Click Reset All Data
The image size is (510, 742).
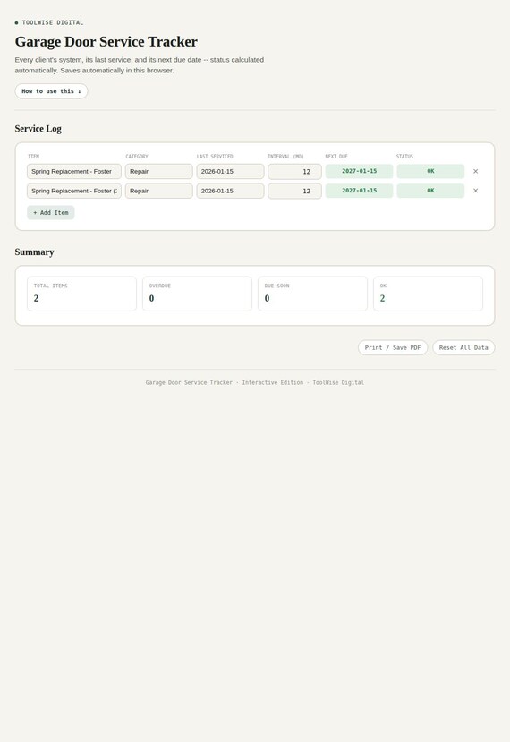pos(463,348)
